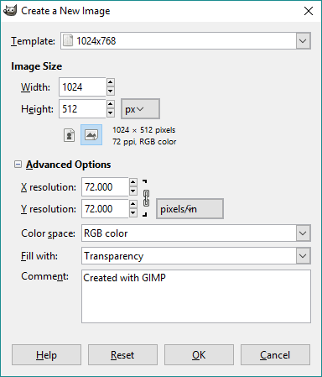Select landscape orientation icon
The width and height of the screenshot is (322, 377).
coord(91,135)
